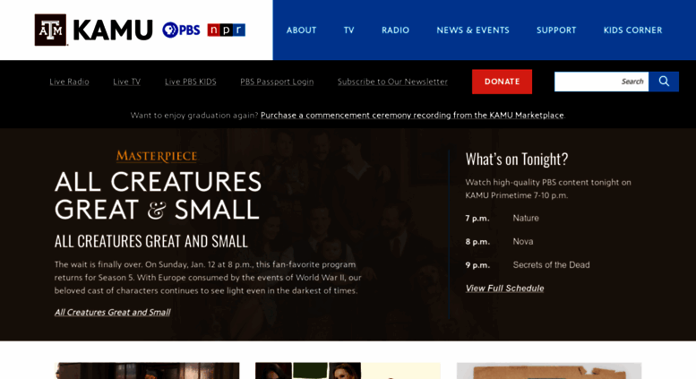
Task: Open the left card thumbnail below the banner
Action: pyautogui.click(x=147, y=371)
